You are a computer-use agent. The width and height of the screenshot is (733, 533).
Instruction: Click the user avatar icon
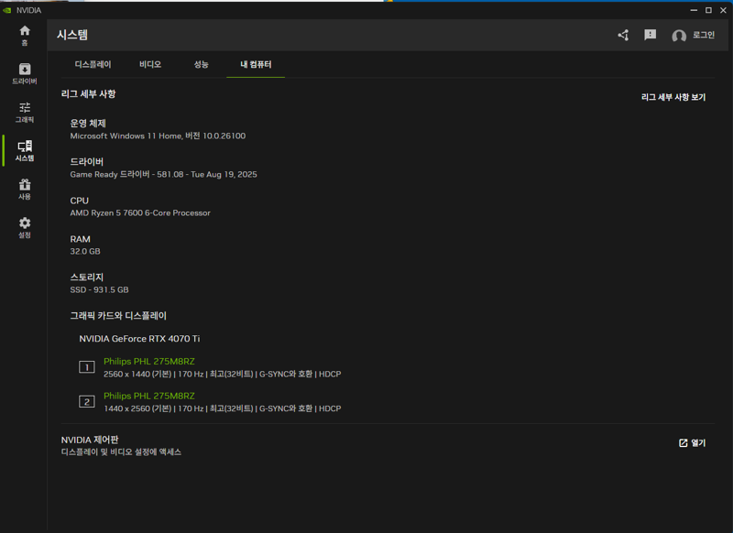679,36
